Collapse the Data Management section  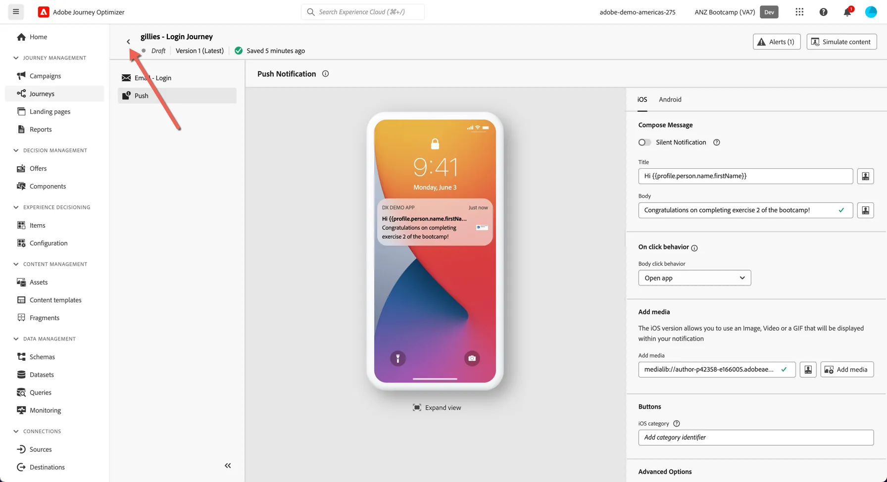point(16,339)
